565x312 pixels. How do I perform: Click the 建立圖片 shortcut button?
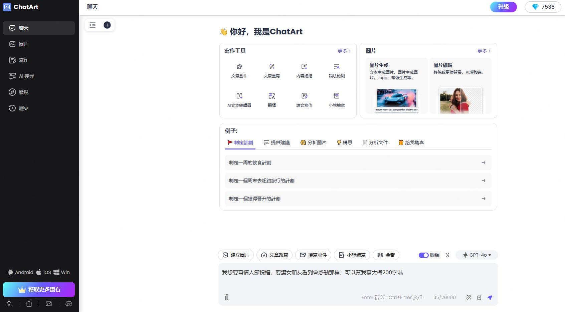pos(236,255)
